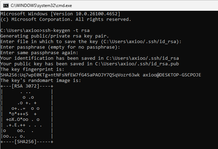Image resolution: width=218 pixels, height=149 pixels.
Task: Click the C:\WINDOWS\system32\cmd.exe title text
Action: (x=41, y=6)
